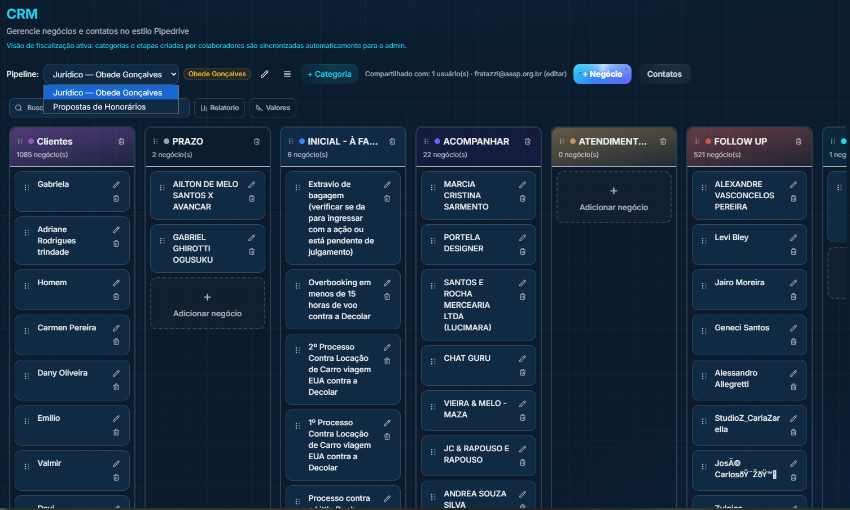Add a deal in the ATENDIMENT... column

(614, 198)
